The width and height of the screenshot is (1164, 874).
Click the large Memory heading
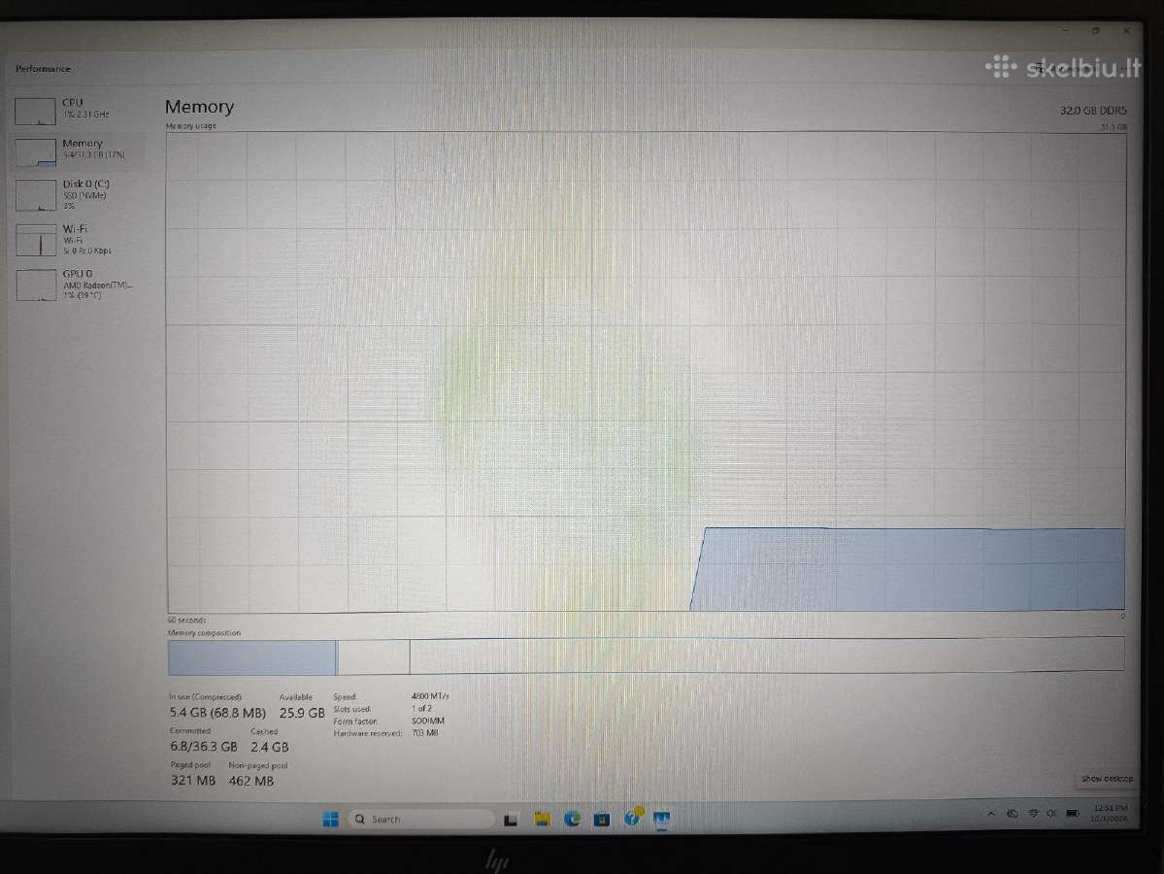coord(199,107)
